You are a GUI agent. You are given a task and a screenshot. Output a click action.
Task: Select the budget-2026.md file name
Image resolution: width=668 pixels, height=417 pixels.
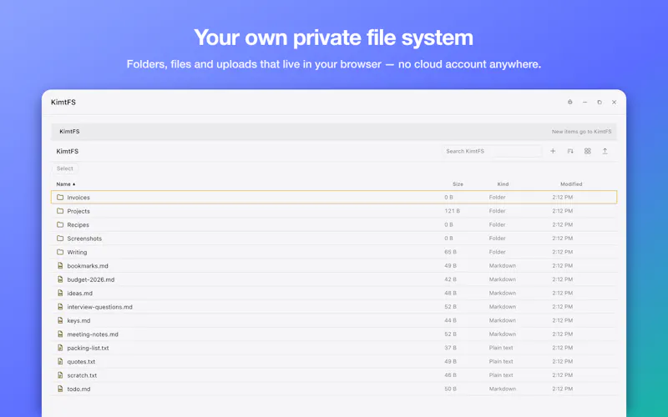91,279
